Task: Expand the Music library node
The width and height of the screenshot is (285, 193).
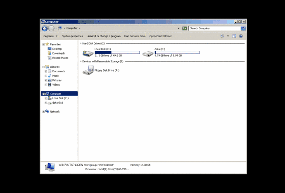Action: coord(46,76)
